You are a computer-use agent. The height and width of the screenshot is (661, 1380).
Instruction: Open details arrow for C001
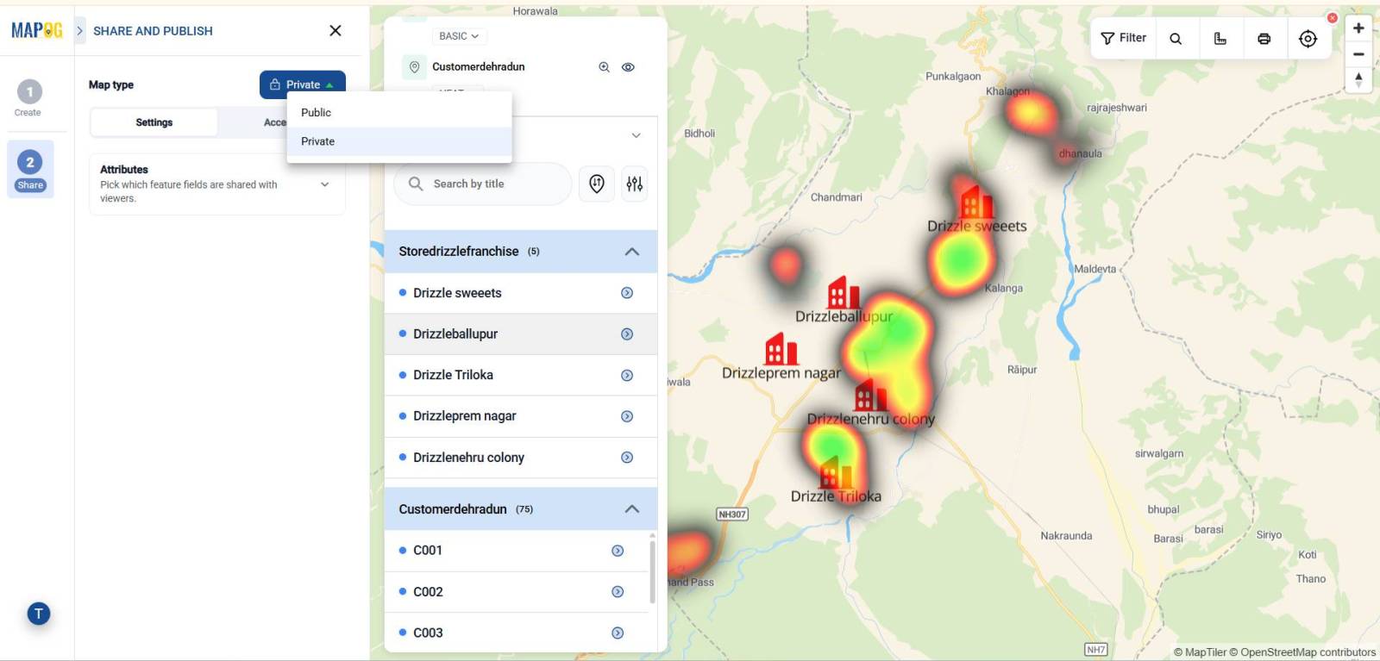tap(618, 551)
